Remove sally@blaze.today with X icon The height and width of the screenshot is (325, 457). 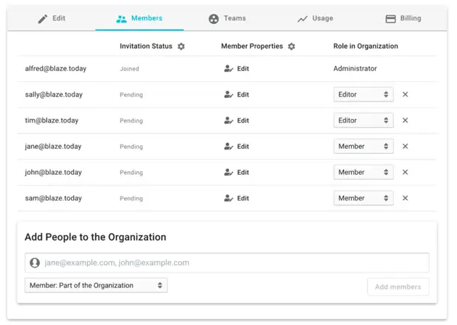(405, 94)
